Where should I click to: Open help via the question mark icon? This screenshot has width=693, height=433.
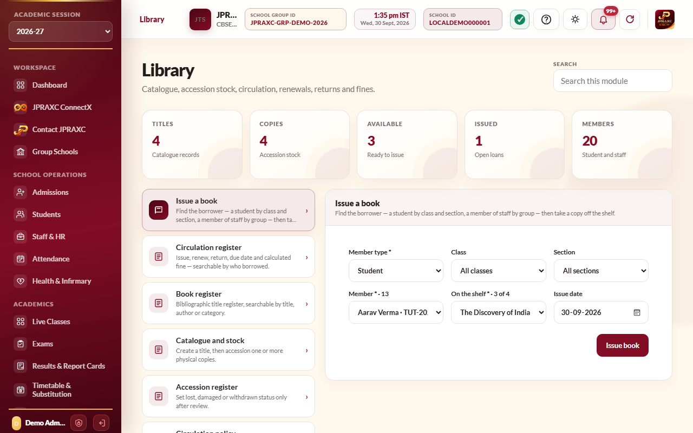tap(546, 19)
